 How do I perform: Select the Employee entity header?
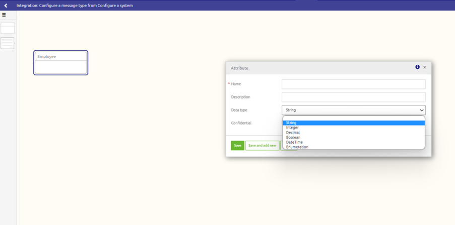(60, 56)
